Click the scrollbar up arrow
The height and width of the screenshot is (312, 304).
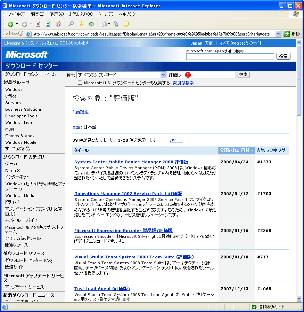(299, 42)
